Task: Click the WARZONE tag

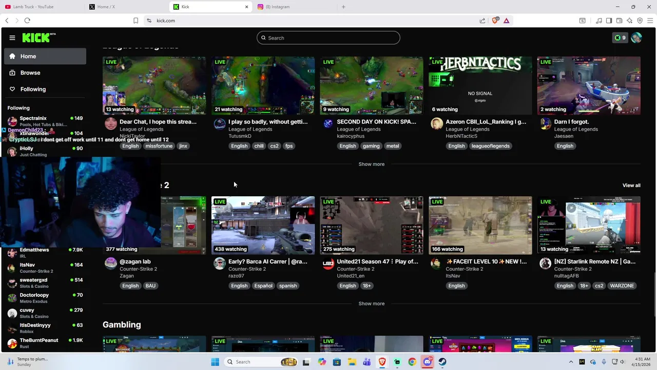Action: pyautogui.click(x=622, y=286)
